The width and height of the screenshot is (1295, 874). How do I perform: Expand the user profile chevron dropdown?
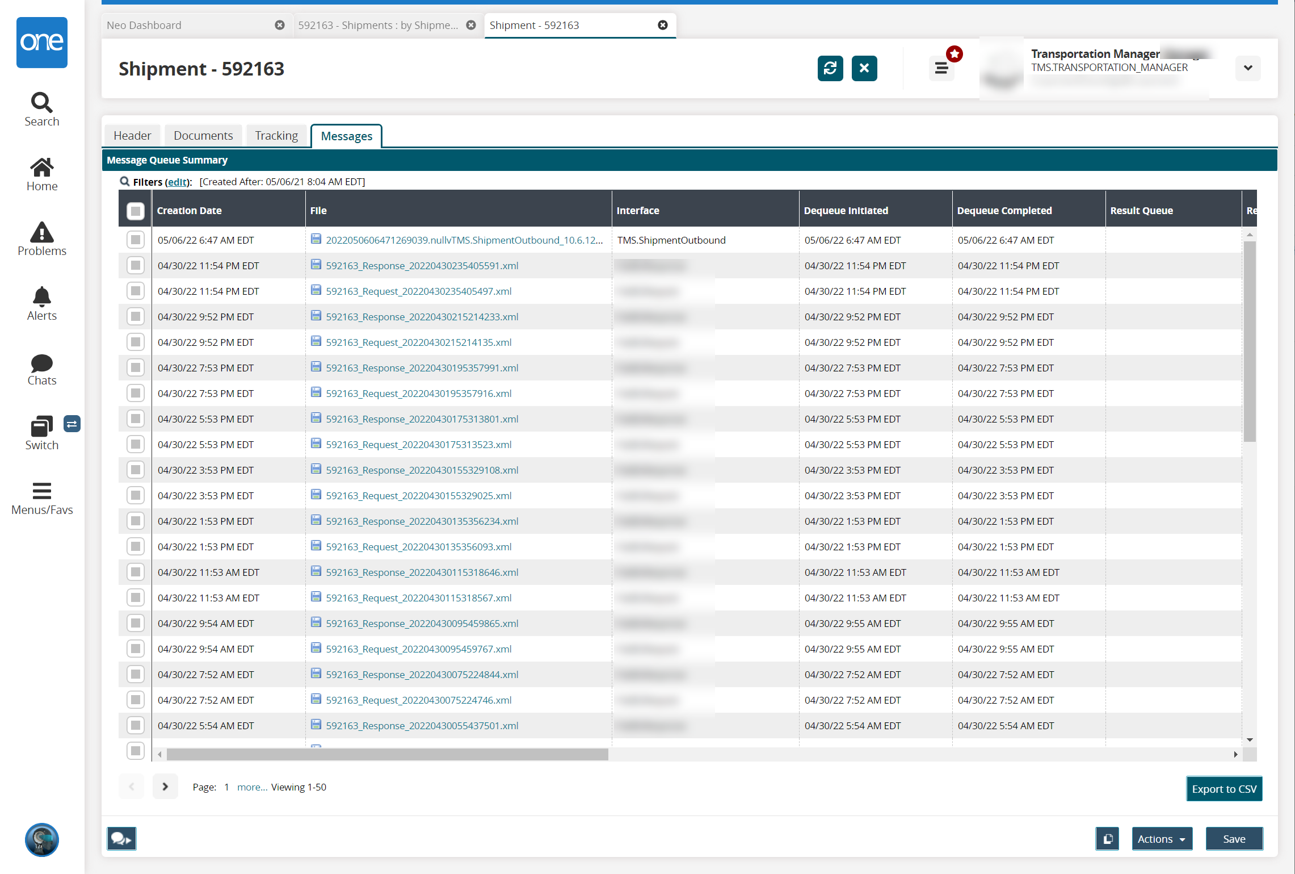(1247, 69)
